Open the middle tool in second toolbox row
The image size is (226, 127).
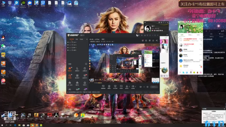click(x=77, y=76)
